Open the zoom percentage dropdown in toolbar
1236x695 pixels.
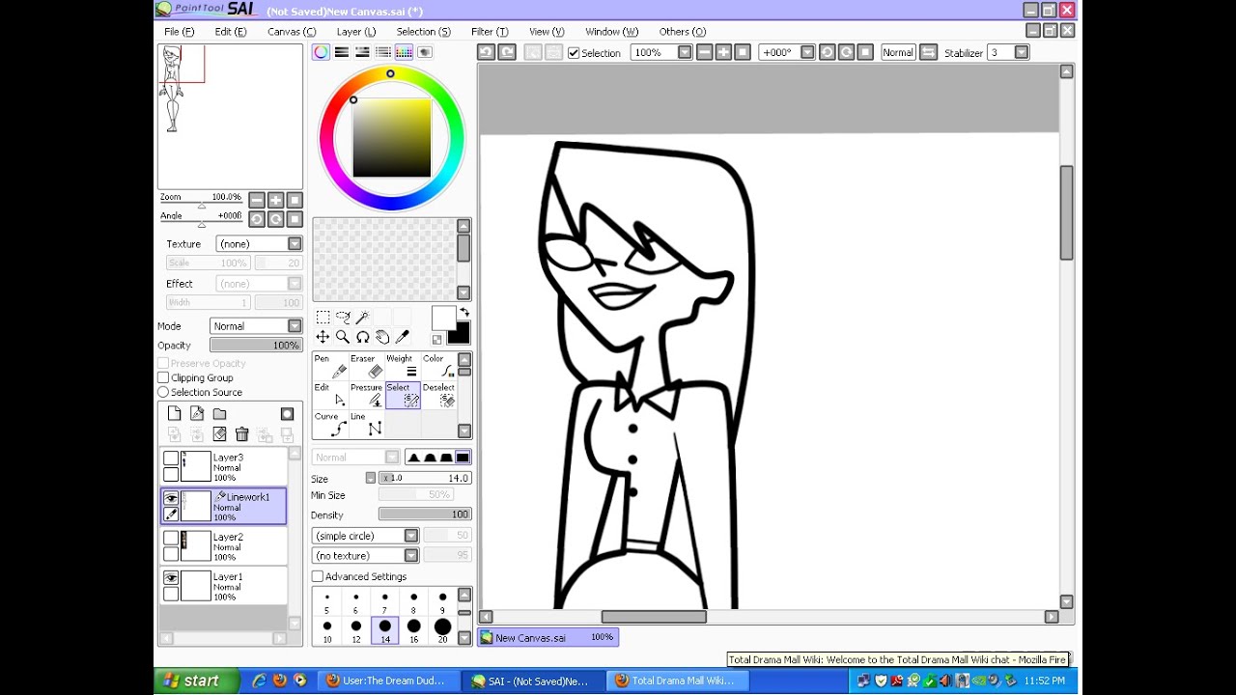[x=685, y=52]
